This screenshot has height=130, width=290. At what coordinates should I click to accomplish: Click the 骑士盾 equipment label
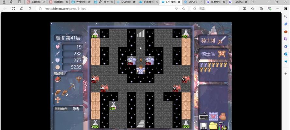pos(208,54)
